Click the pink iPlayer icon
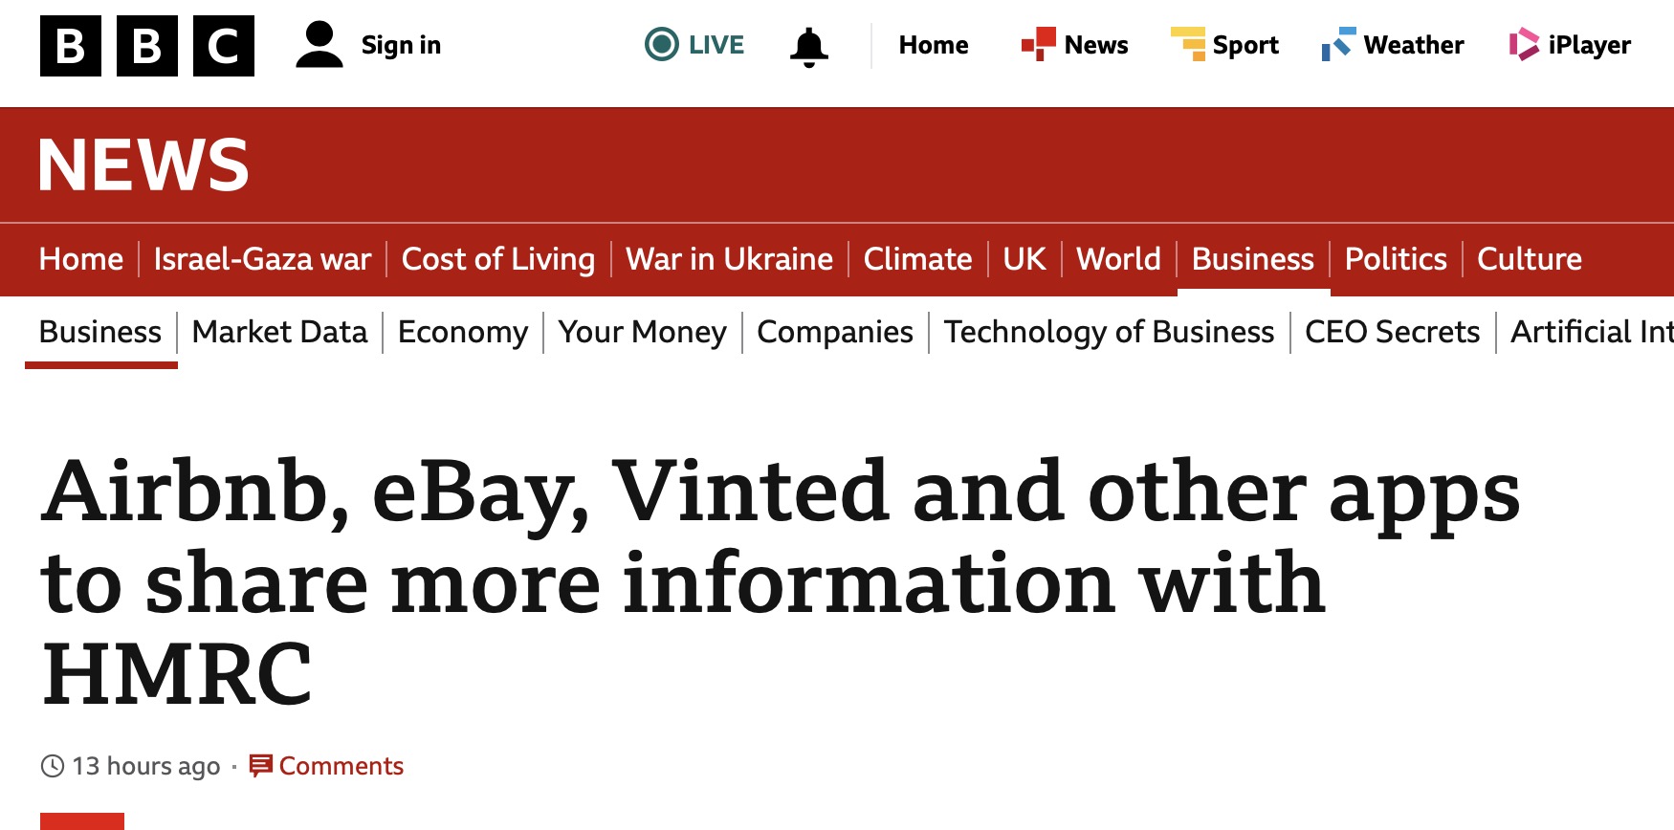This screenshot has height=830, width=1674. [x=1524, y=44]
